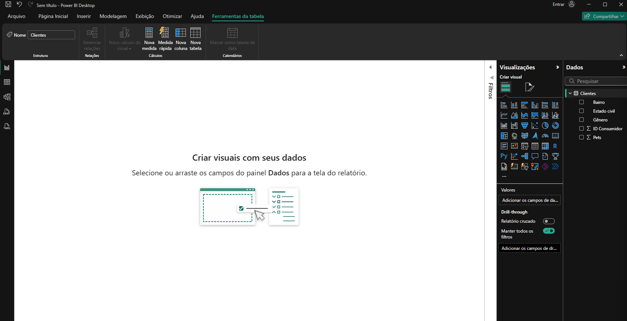Image resolution: width=627 pixels, height=321 pixels.
Task: Choose the Python visual
Action: point(504,156)
